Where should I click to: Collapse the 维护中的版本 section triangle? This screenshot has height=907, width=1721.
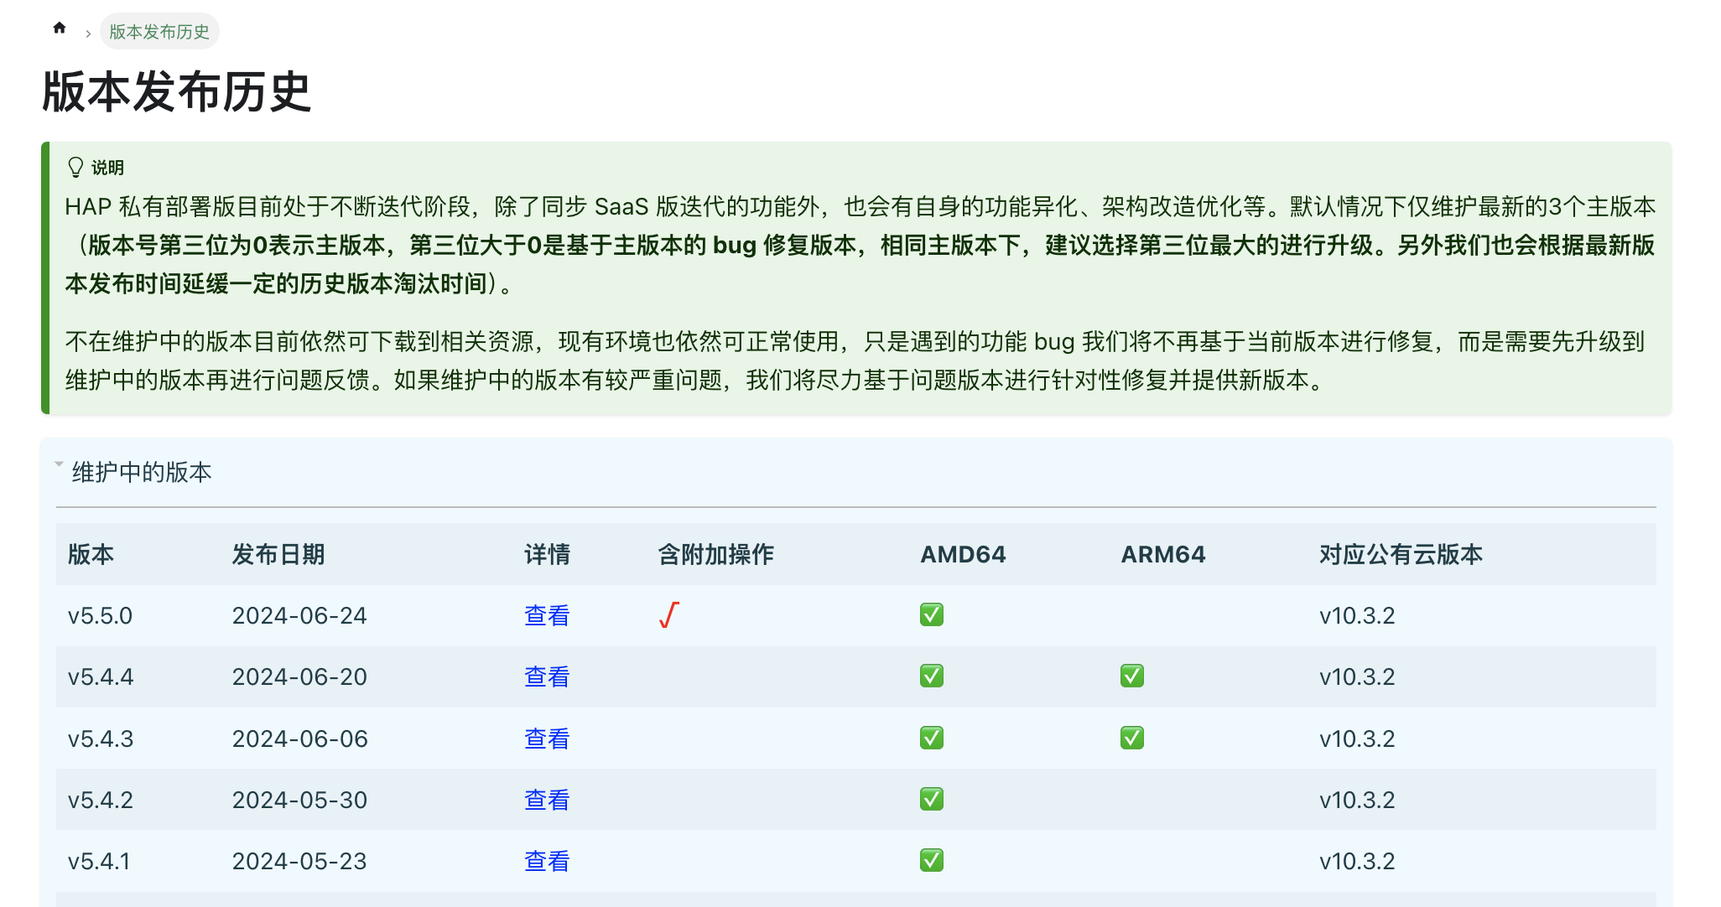point(60,464)
